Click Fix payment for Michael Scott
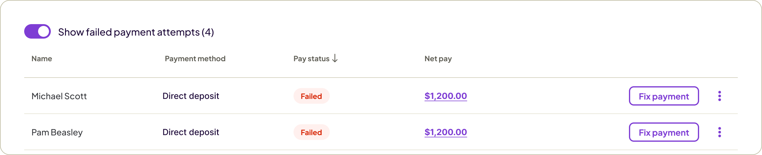 point(663,96)
